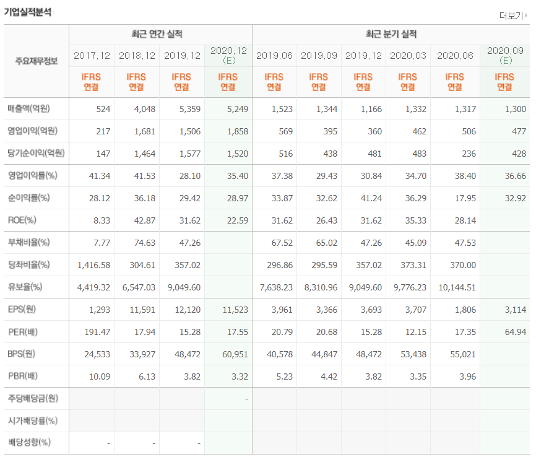Viewport: 536px width, 457px height.
Task: Click the 영업이익(억원) row label
Action: tap(32, 131)
